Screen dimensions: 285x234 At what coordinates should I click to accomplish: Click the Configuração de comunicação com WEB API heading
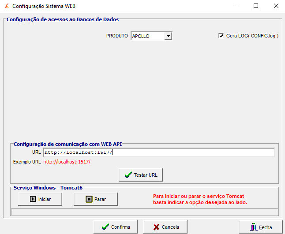click(67, 144)
